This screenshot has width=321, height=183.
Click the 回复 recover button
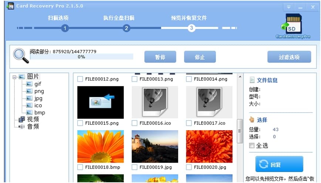[x=279, y=164]
